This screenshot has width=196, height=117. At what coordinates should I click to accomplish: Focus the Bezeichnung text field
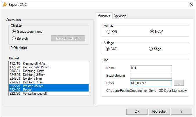point(151,76)
